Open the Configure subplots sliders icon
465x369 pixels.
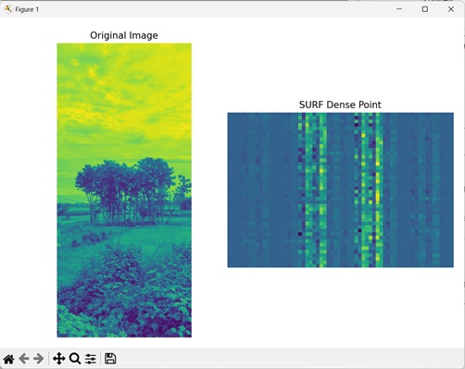tap(91, 359)
